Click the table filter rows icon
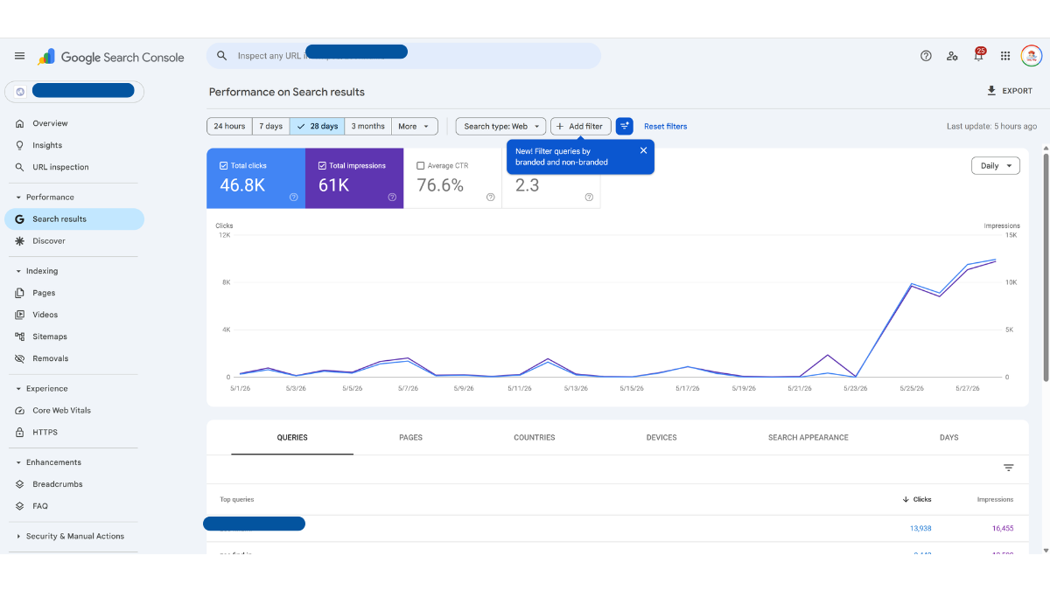The width and height of the screenshot is (1050, 590). click(1008, 469)
